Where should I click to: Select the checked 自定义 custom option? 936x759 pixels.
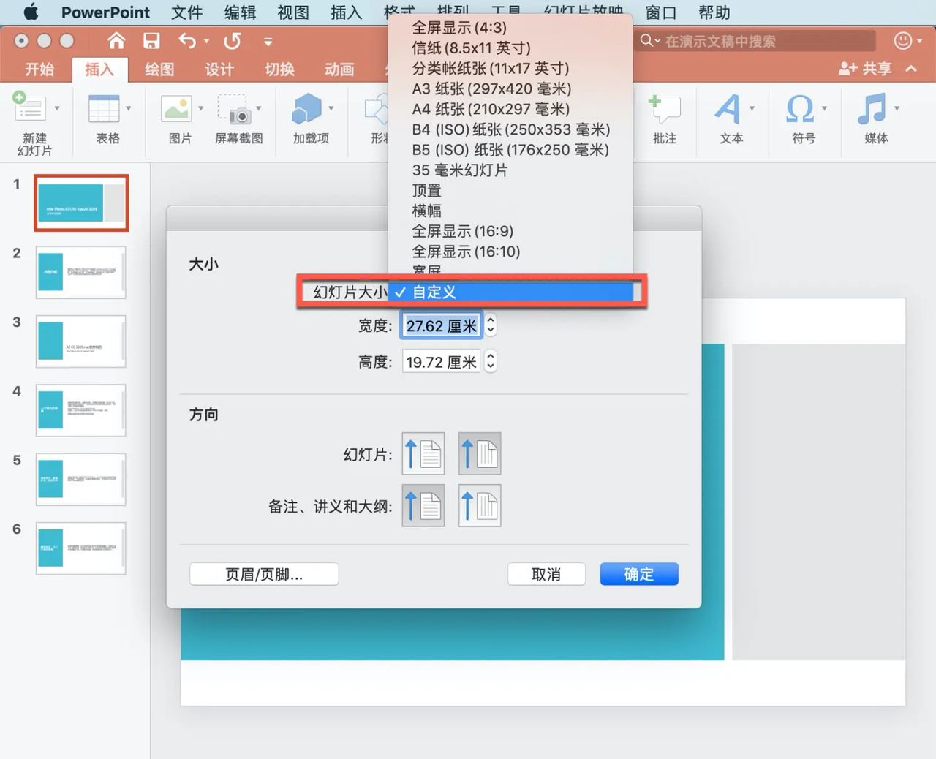(x=510, y=292)
